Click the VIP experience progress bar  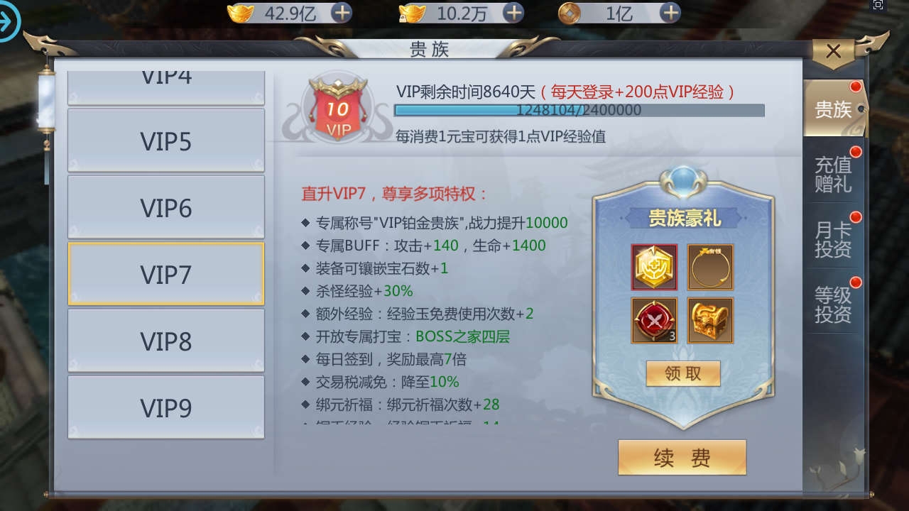coord(579,110)
